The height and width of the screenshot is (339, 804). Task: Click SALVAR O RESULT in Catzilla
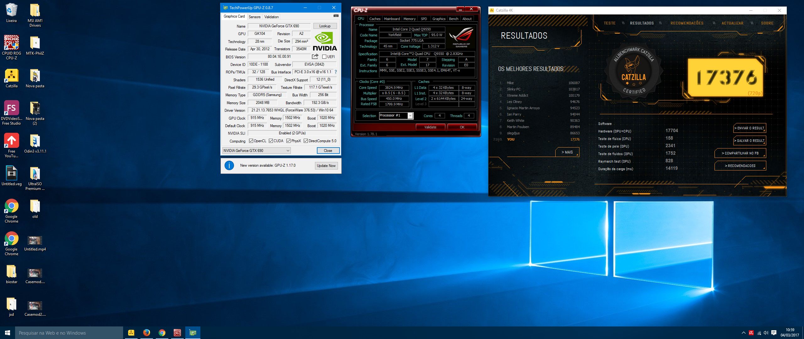749,141
